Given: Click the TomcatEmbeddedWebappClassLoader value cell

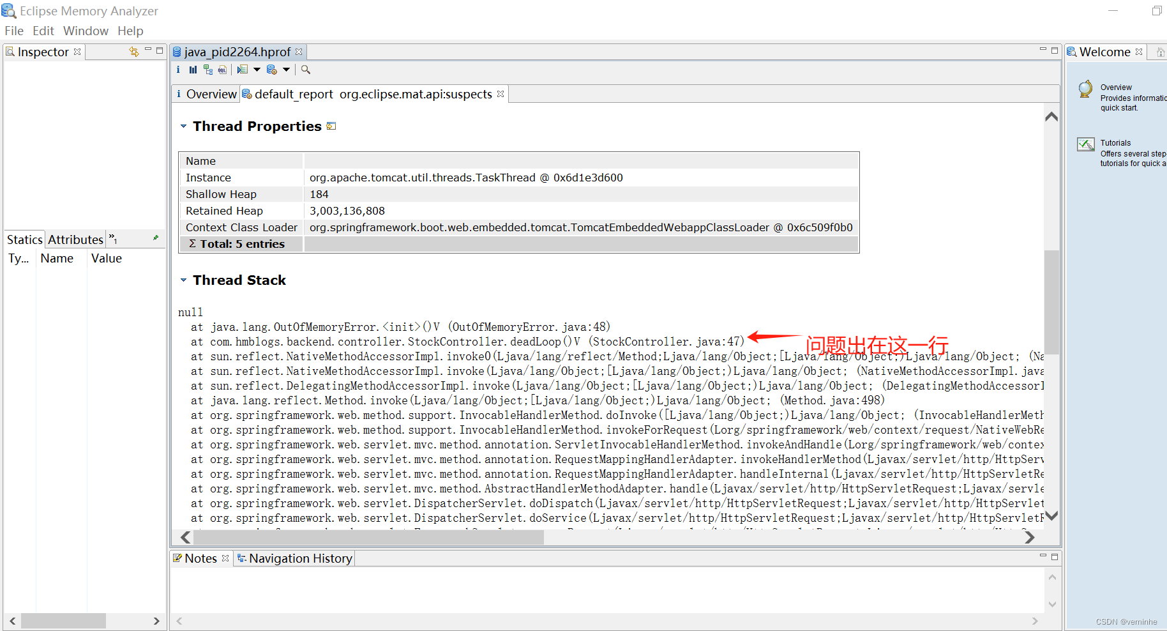Looking at the screenshot, I should [x=581, y=227].
